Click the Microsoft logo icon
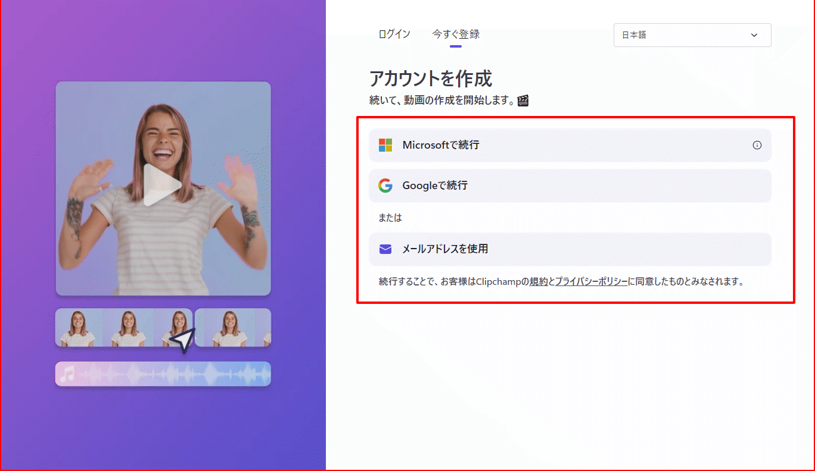Image resolution: width=815 pixels, height=471 pixels. point(385,145)
